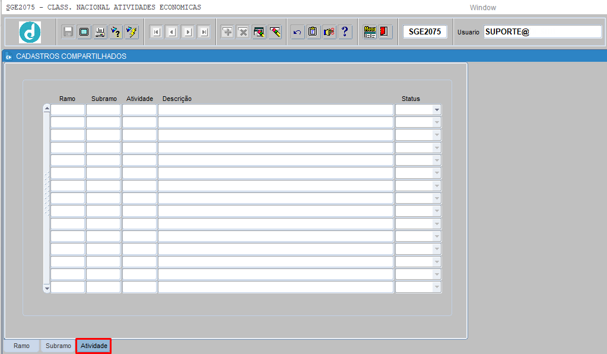Image resolution: width=607 pixels, height=354 pixels.
Task: Open Help with the question mark icon
Action: (x=345, y=31)
